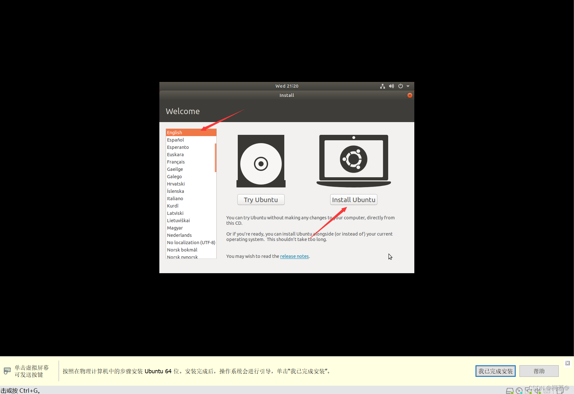574x394 pixels.
Task: Click the Try Ubuntu button
Action: click(261, 200)
